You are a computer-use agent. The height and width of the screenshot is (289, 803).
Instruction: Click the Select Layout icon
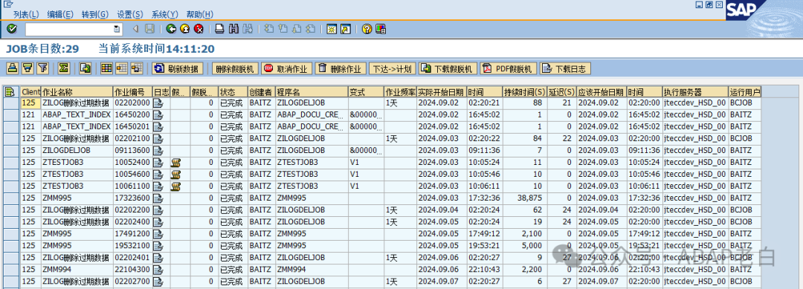[x=122, y=68]
